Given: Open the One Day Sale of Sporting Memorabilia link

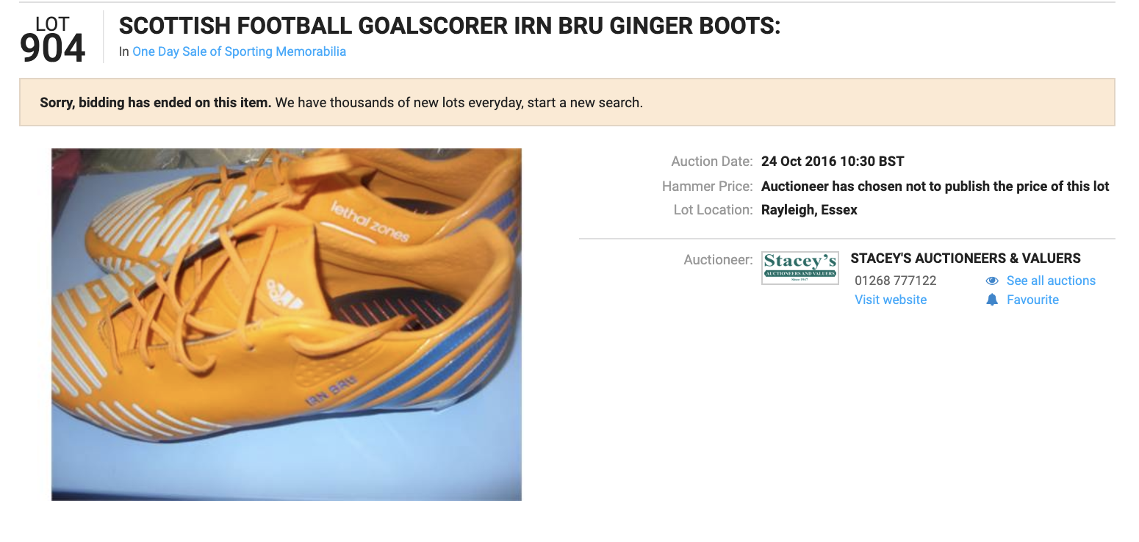Looking at the screenshot, I should [239, 51].
